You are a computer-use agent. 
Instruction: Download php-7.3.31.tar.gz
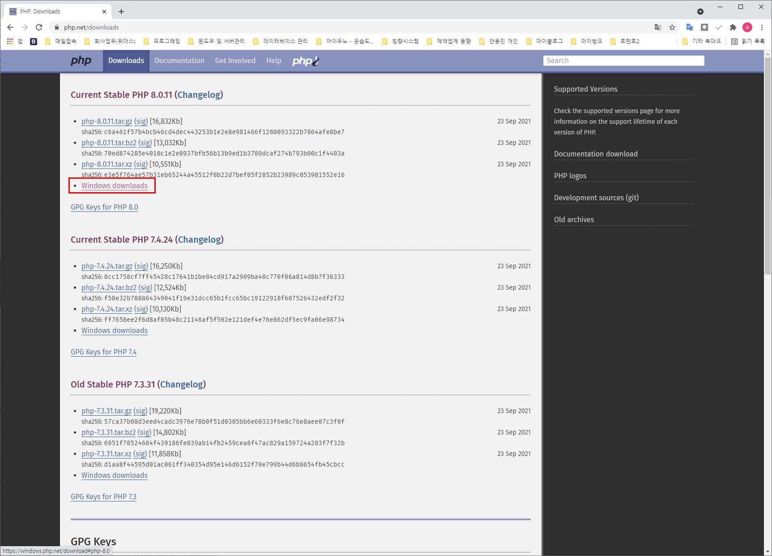coord(107,411)
